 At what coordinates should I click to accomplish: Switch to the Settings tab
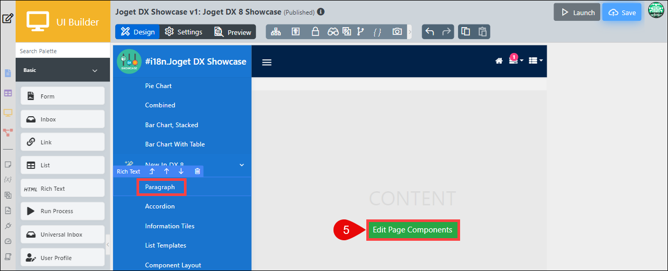183,32
